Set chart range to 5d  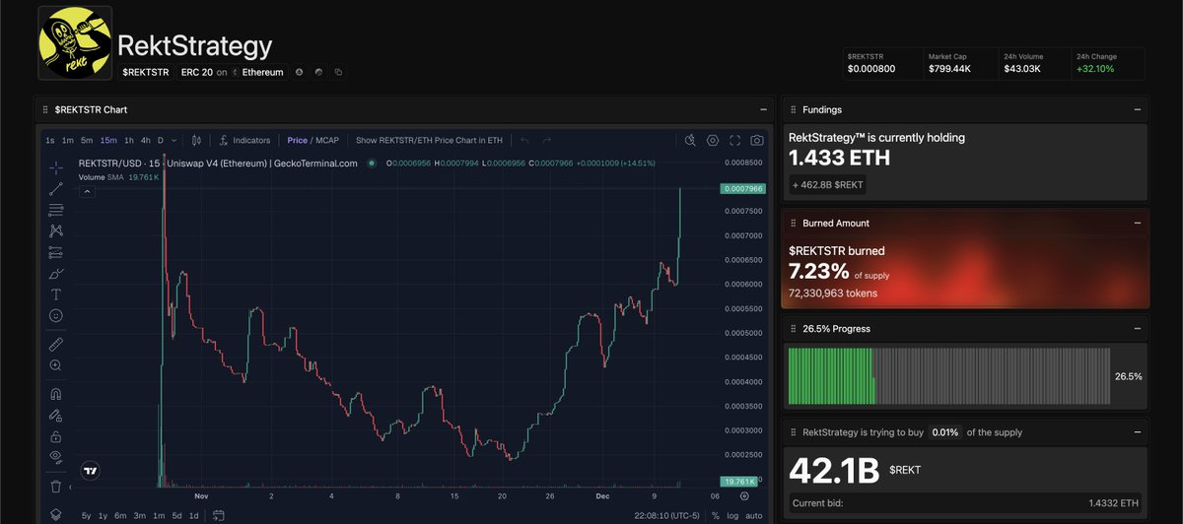pyautogui.click(x=176, y=515)
